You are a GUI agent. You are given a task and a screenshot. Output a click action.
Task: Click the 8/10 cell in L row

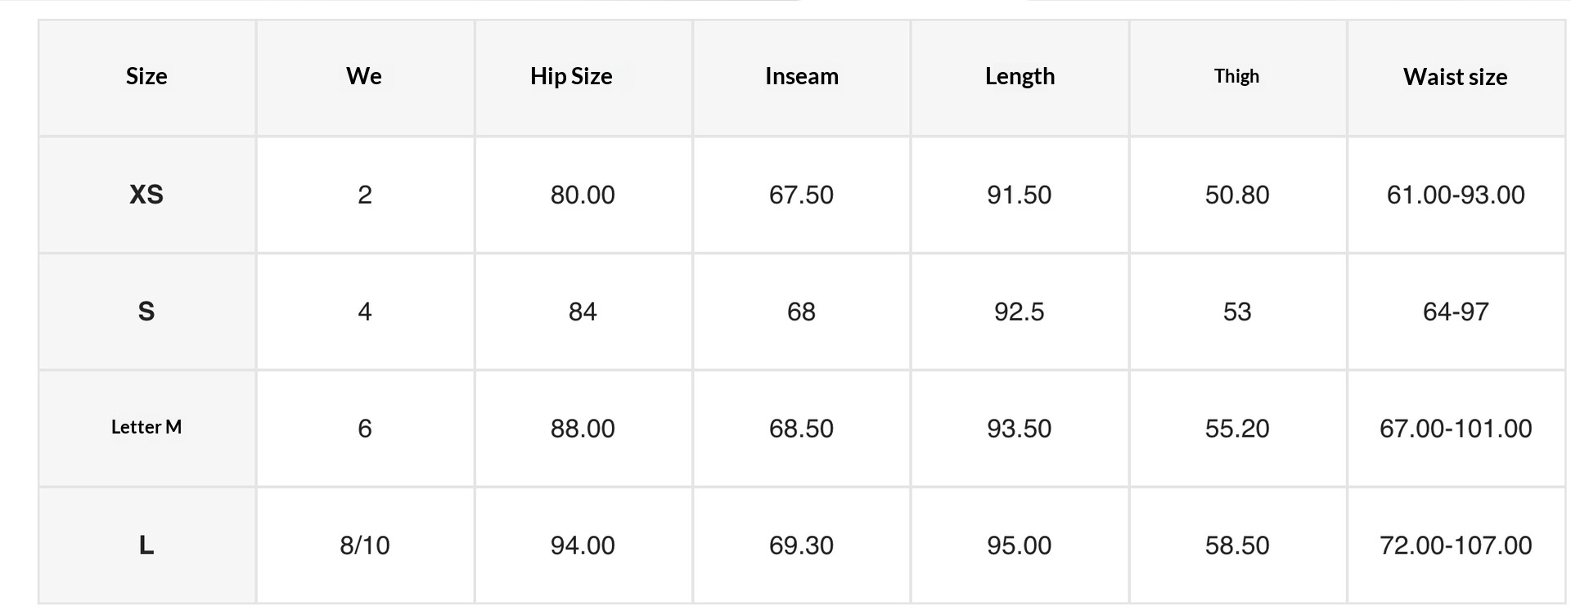point(365,546)
